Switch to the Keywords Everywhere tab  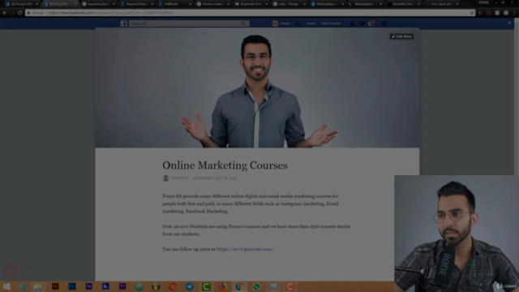point(251,4)
